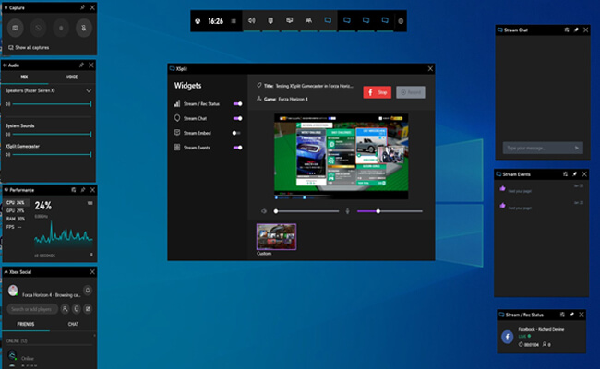Select the Custom scene thumbnail
The width and height of the screenshot is (600, 369).
(x=276, y=237)
